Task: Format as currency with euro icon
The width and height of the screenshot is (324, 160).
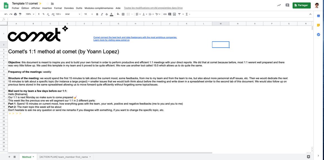Action: 39,14
